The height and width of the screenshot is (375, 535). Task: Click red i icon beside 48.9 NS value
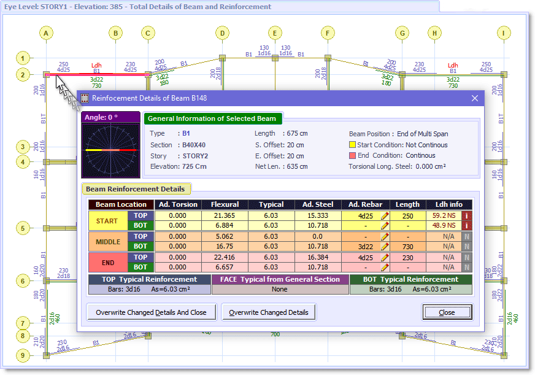pos(466,225)
